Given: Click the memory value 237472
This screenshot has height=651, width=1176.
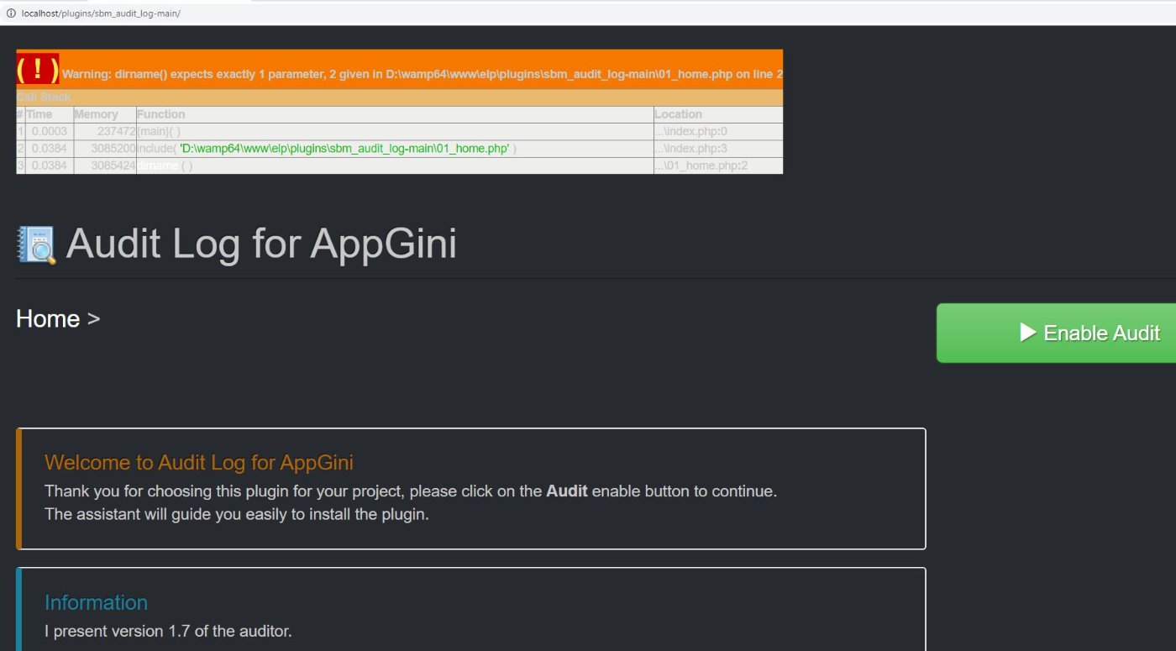Looking at the screenshot, I should [x=116, y=131].
